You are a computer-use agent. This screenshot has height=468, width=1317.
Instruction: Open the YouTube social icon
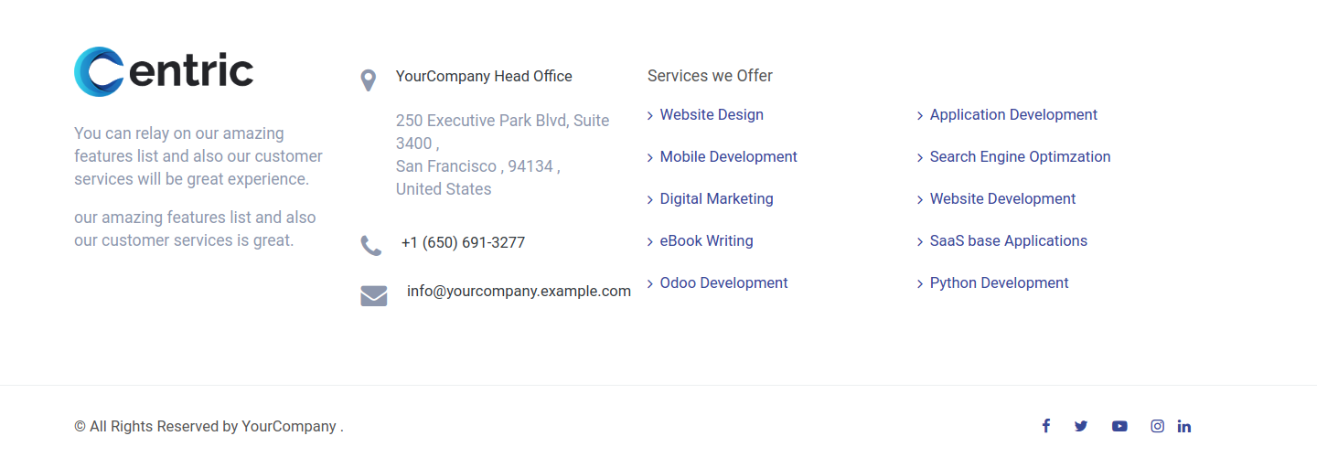[1119, 426]
